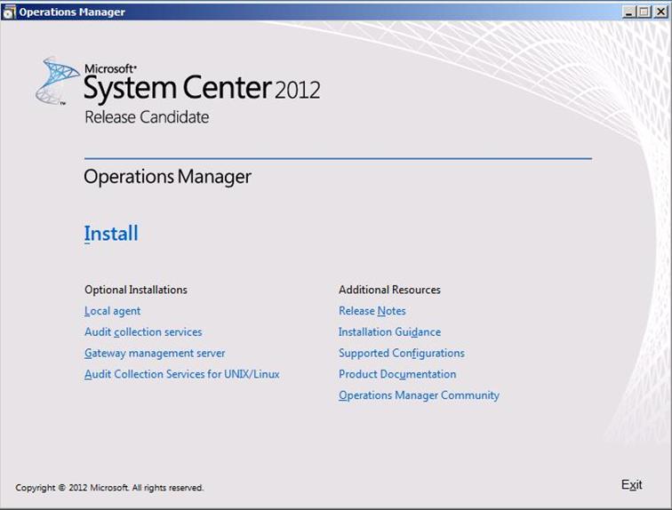
Task: Open Supported Configurations link
Action: pos(402,354)
